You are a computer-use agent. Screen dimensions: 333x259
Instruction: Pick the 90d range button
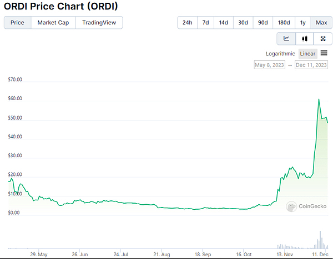point(263,23)
